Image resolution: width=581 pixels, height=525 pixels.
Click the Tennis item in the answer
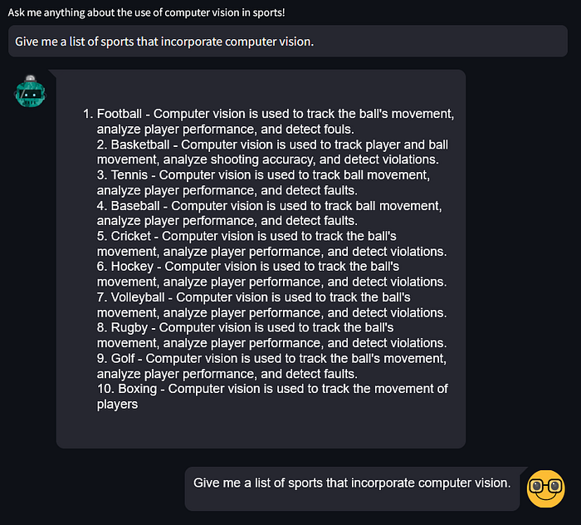[x=263, y=183]
